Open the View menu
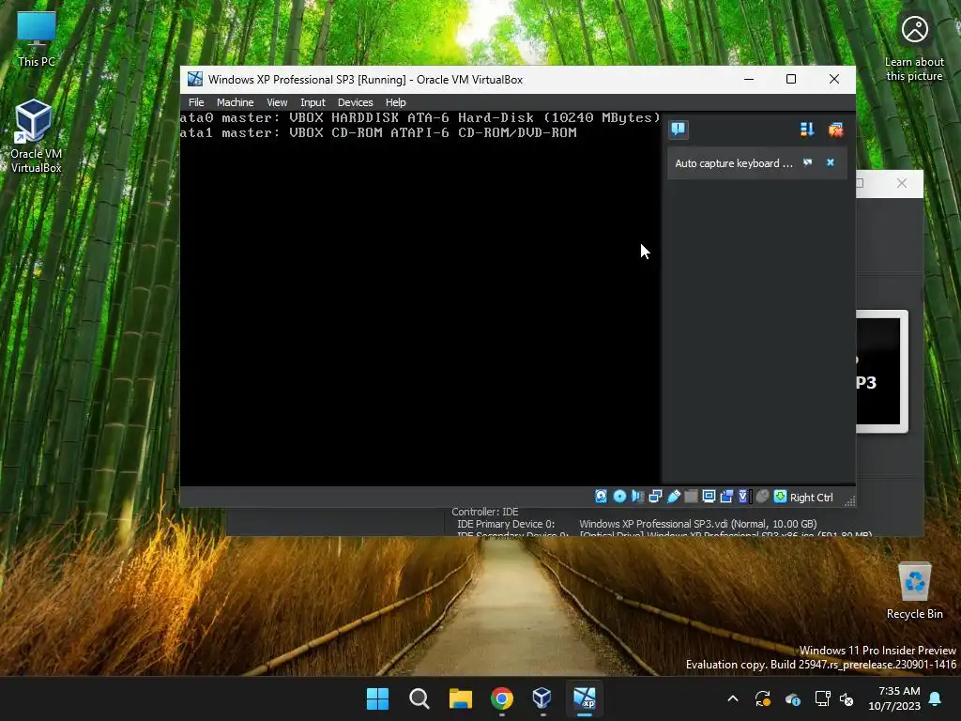The width and height of the screenshot is (961, 721). (277, 102)
